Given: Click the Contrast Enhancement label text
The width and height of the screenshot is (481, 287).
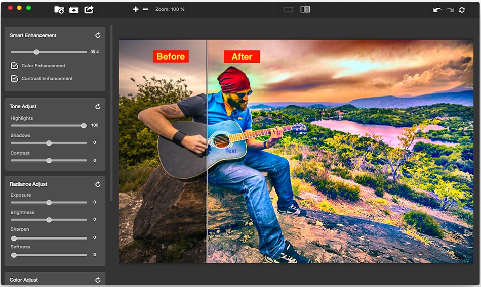Looking at the screenshot, I should (47, 79).
